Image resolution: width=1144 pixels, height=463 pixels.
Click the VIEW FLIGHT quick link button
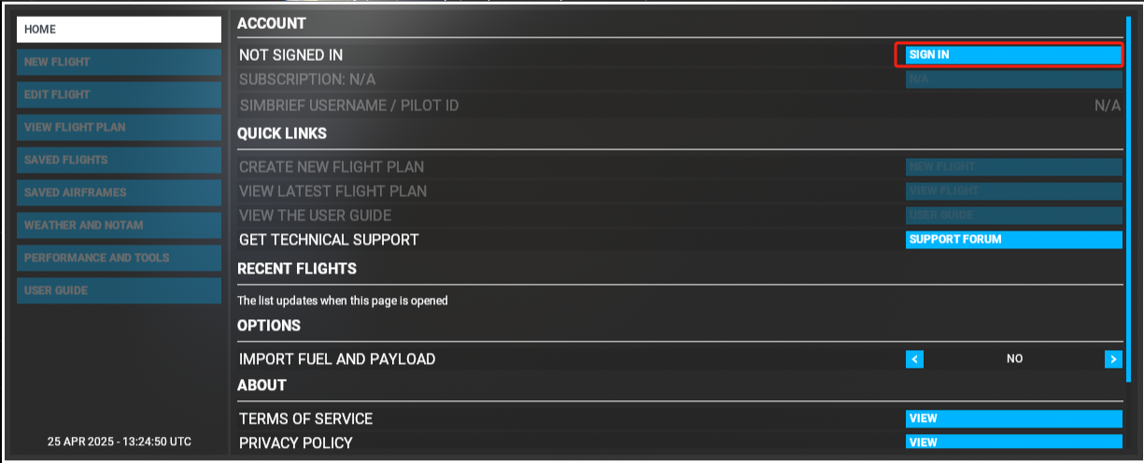[1013, 191]
